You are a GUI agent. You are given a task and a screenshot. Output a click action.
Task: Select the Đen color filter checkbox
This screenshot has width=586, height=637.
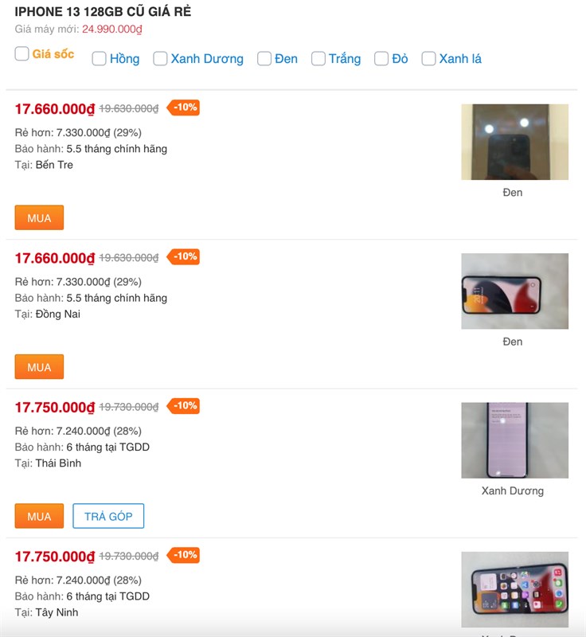tap(264, 58)
